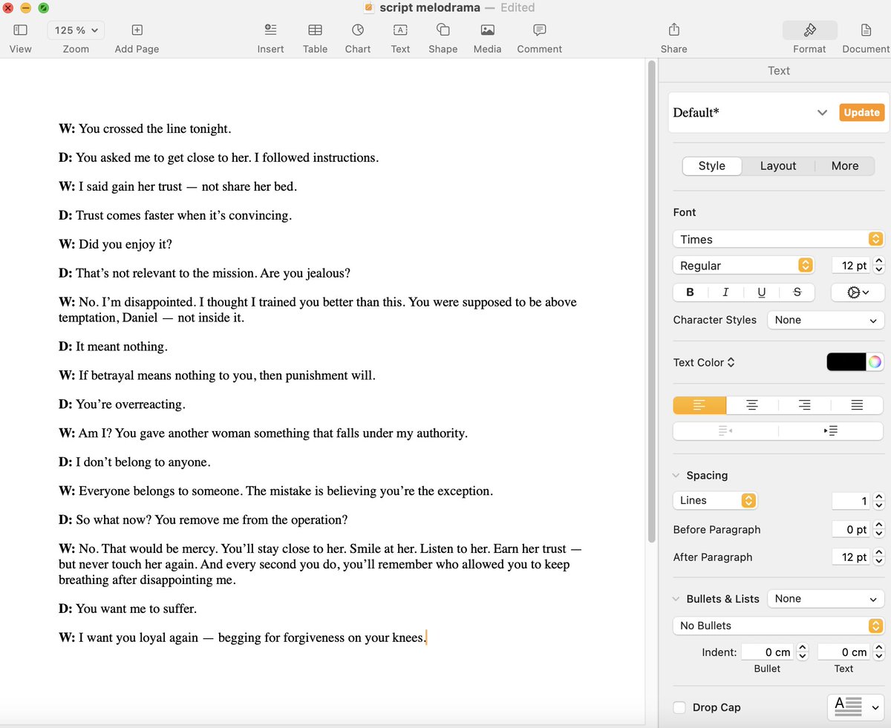Screen dimensions: 891x728
Task: Align text right
Action: point(804,405)
